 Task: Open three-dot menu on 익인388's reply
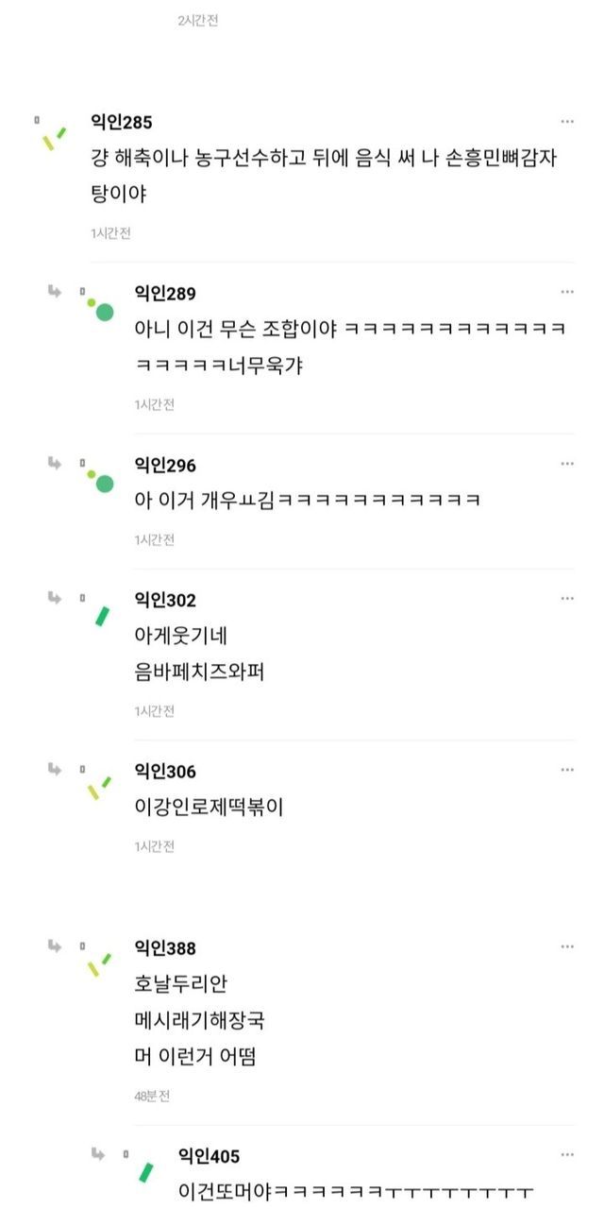pyautogui.click(x=567, y=947)
